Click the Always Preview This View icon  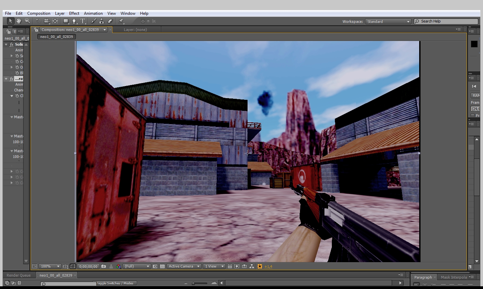(35, 266)
